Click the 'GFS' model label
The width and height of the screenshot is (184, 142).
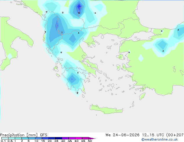(44, 135)
